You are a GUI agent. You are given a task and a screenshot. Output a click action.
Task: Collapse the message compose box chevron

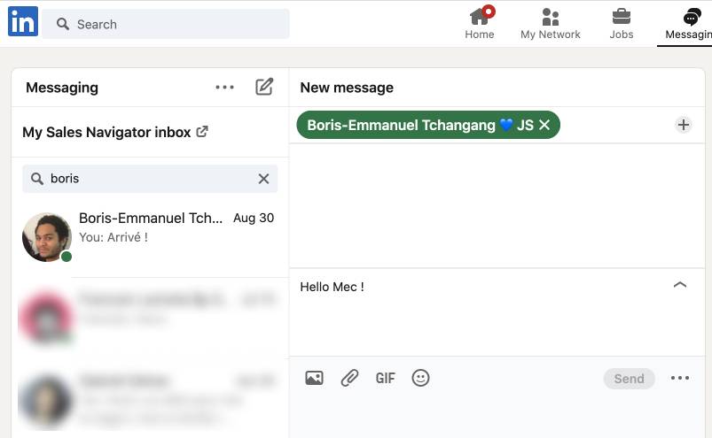coord(680,285)
